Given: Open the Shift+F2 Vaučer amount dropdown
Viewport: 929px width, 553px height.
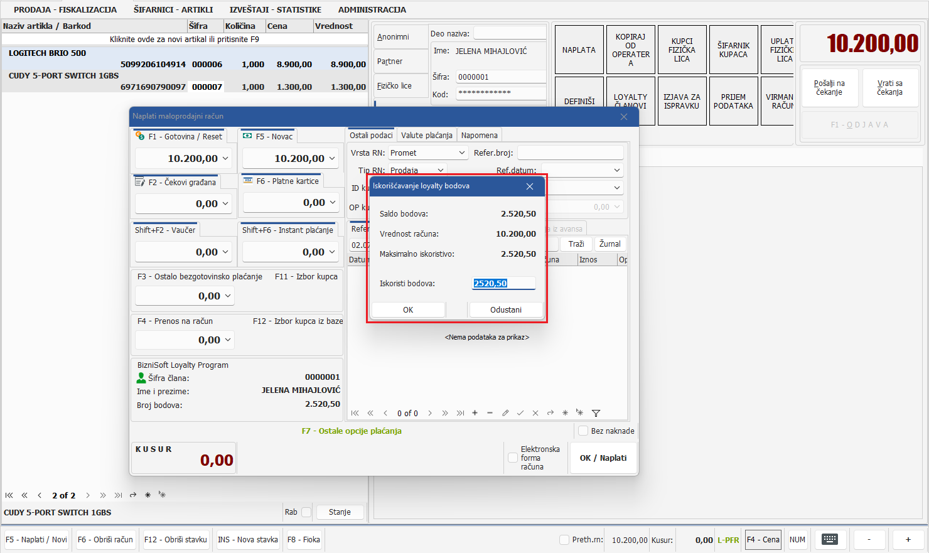Looking at the screenshot, I should click(225, 252).
